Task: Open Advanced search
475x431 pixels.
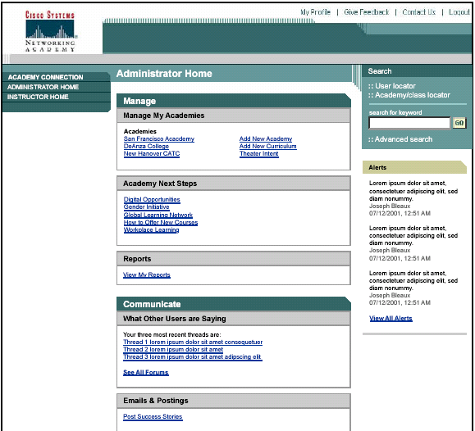Action: (x=400, y=139)
